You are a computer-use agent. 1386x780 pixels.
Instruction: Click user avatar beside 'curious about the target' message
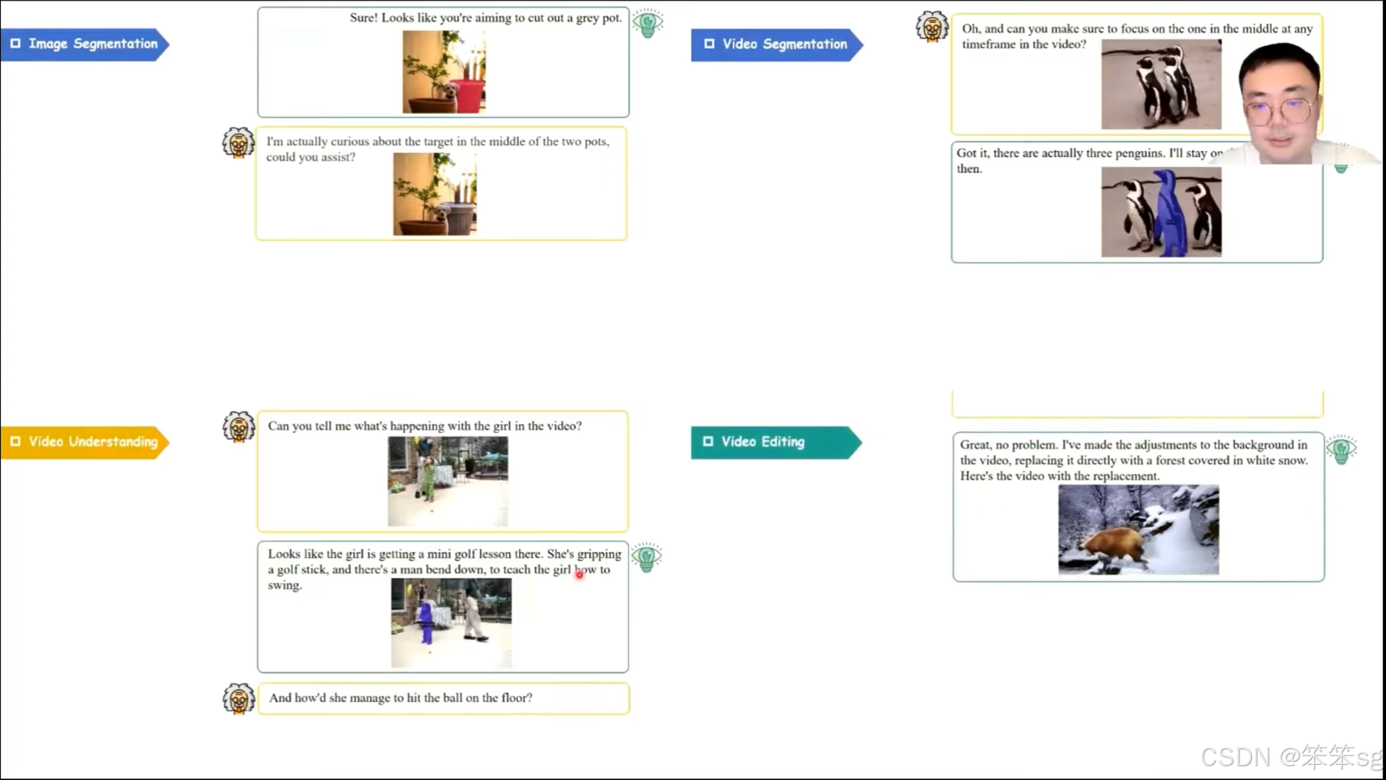[238, 143]
